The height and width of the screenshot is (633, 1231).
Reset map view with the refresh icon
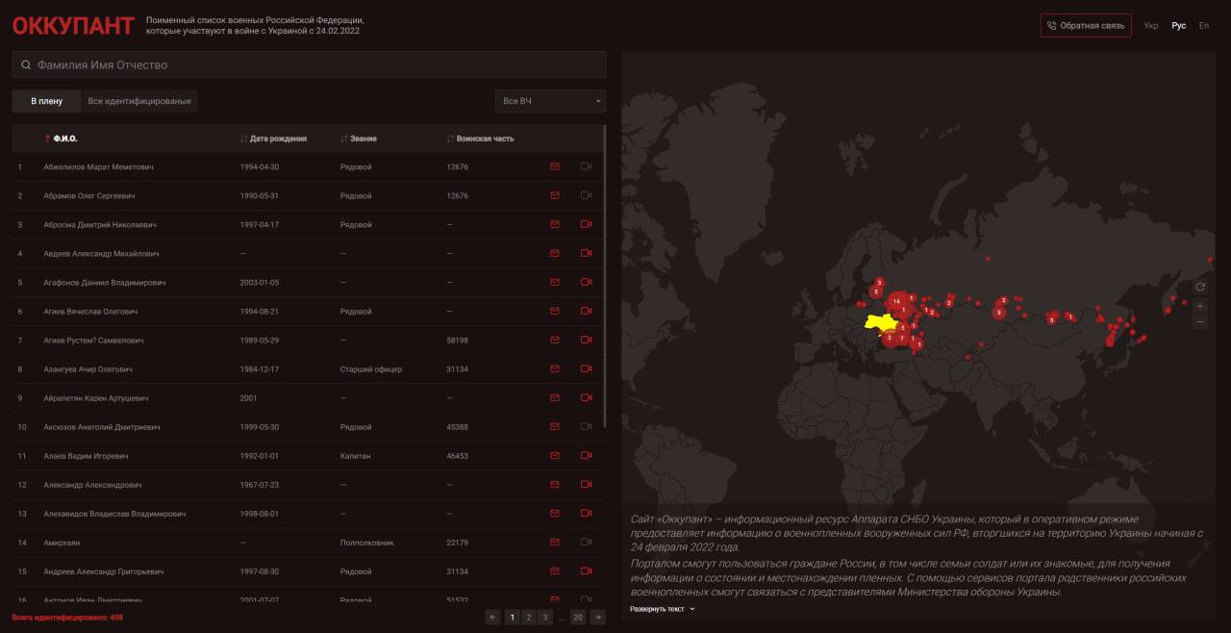(x=1199, y=287)
